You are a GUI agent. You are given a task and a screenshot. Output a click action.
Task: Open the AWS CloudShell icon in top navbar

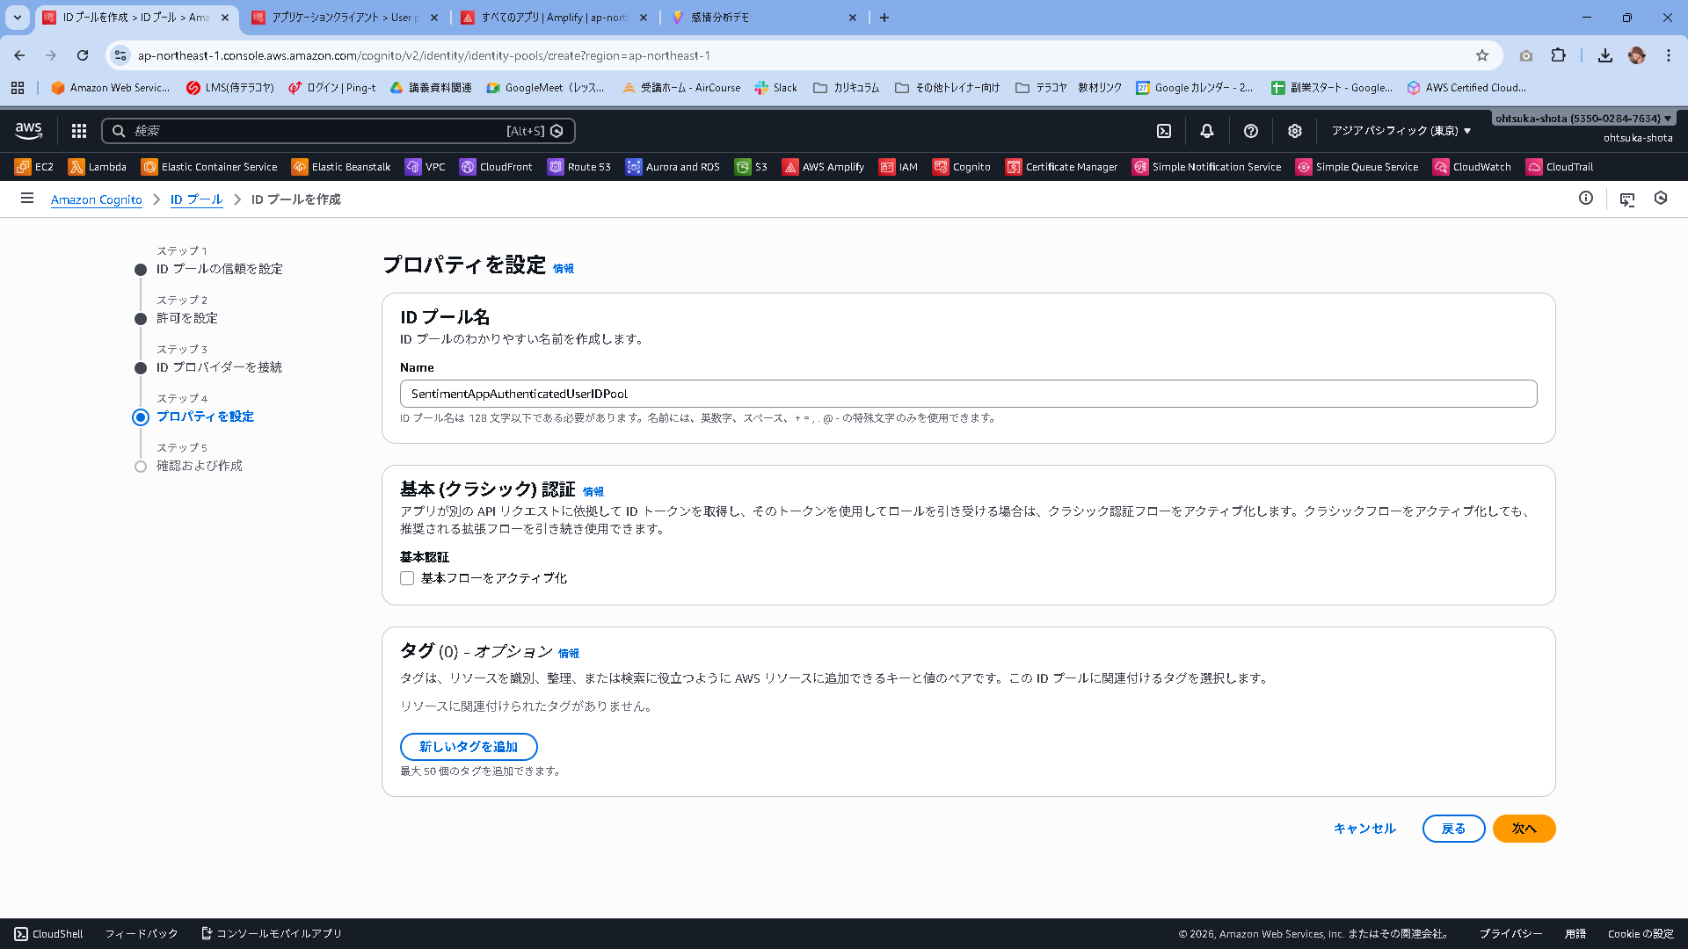click(1164, 131)
